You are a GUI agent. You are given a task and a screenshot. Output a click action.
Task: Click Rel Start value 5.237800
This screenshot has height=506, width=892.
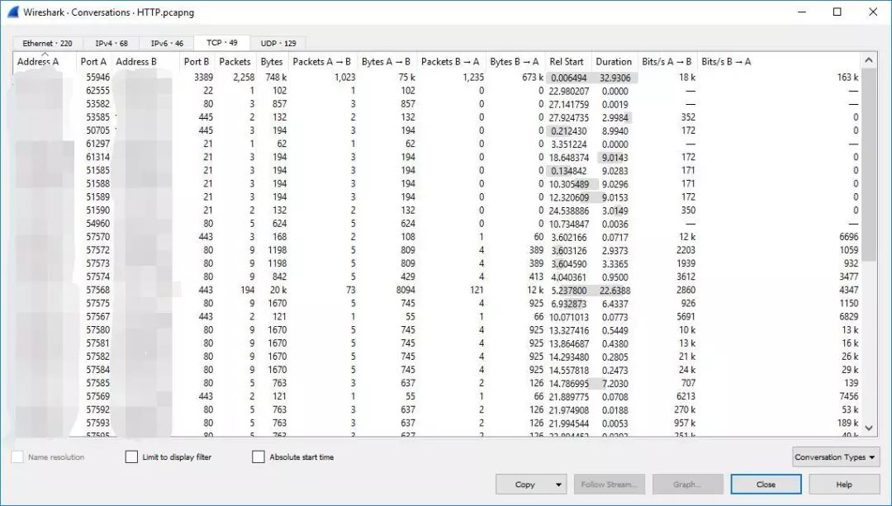pos(568,291)
